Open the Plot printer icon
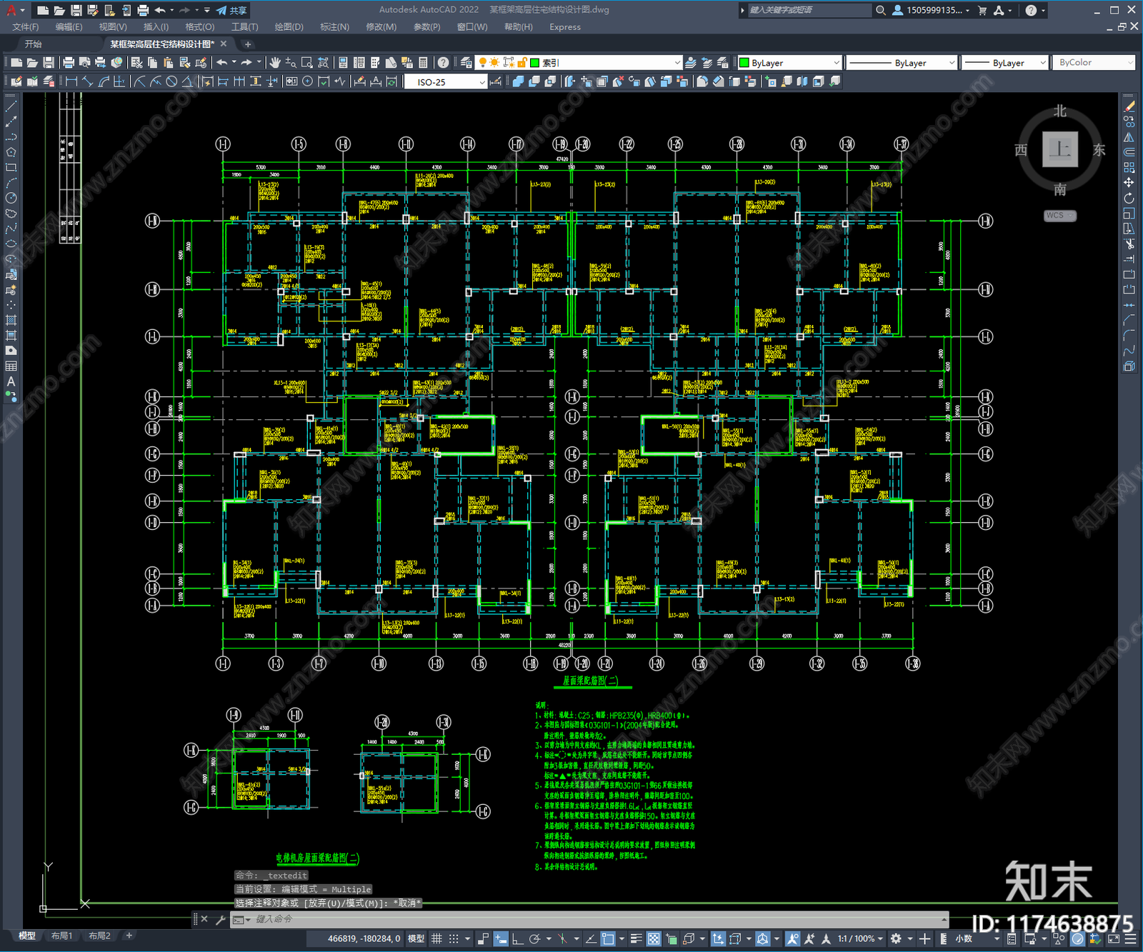This screenshot has height=952, width=1143. 69,63
